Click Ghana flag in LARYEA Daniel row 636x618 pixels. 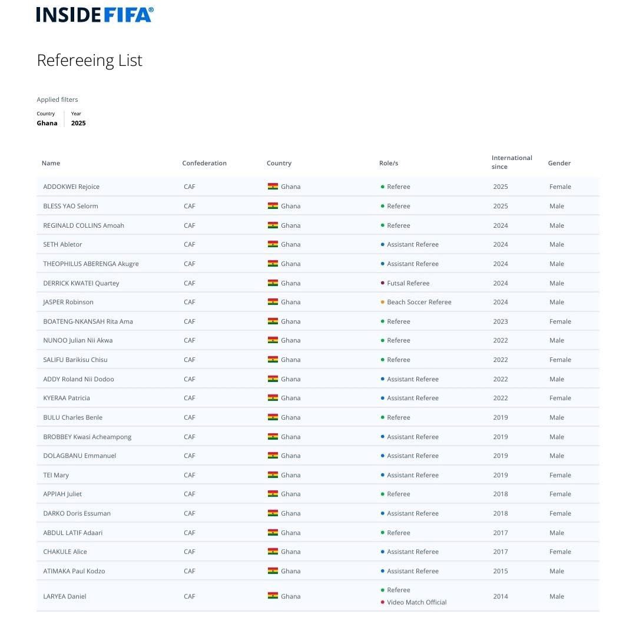(273, 596)
